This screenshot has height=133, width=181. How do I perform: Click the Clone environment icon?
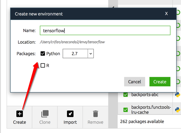coord(45,114)
